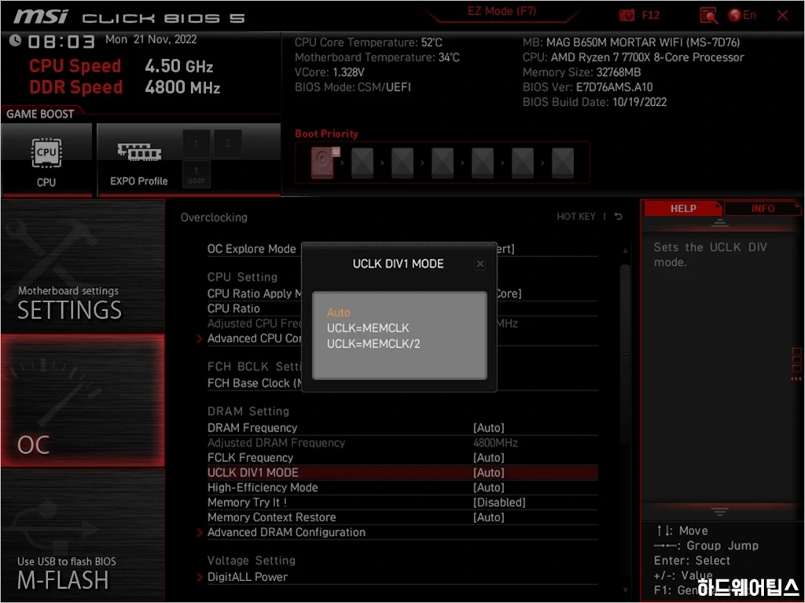Click the first boot priority device icon
Viewport: 805px width, 603px height.
pos(322,163)
